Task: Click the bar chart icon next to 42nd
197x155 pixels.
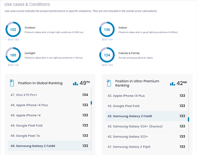Action: (173, 84)
